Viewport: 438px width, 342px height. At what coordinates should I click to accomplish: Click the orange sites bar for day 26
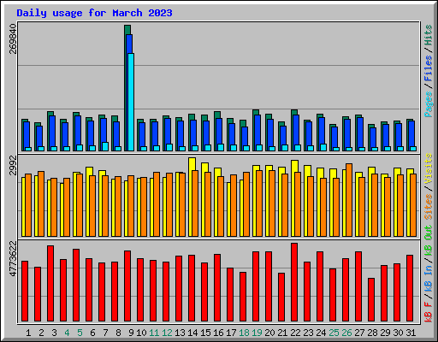pos(349,200)
